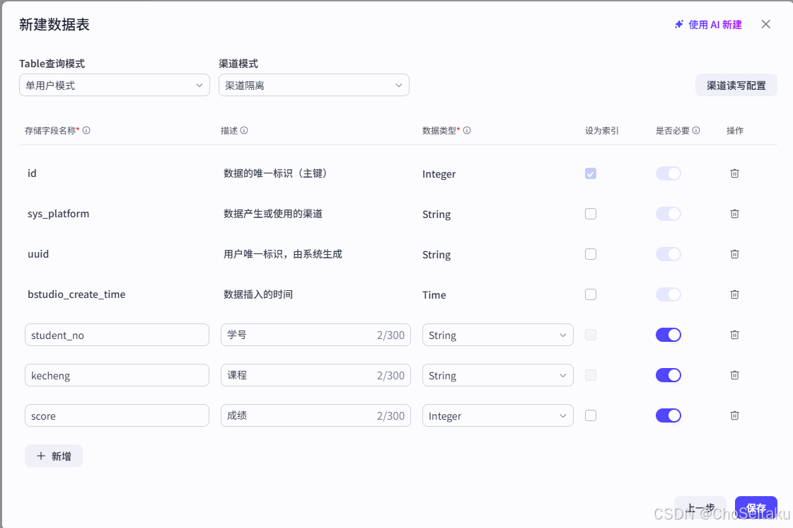
Task: Check index box for sys_platform row
Action: [591, 214]
